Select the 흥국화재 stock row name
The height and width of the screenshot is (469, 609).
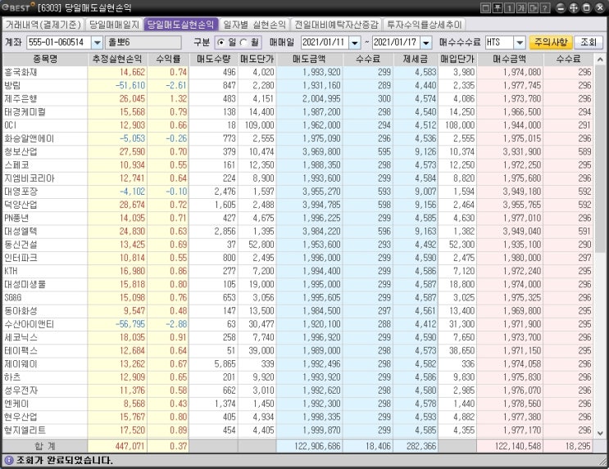tap(21, 73)
